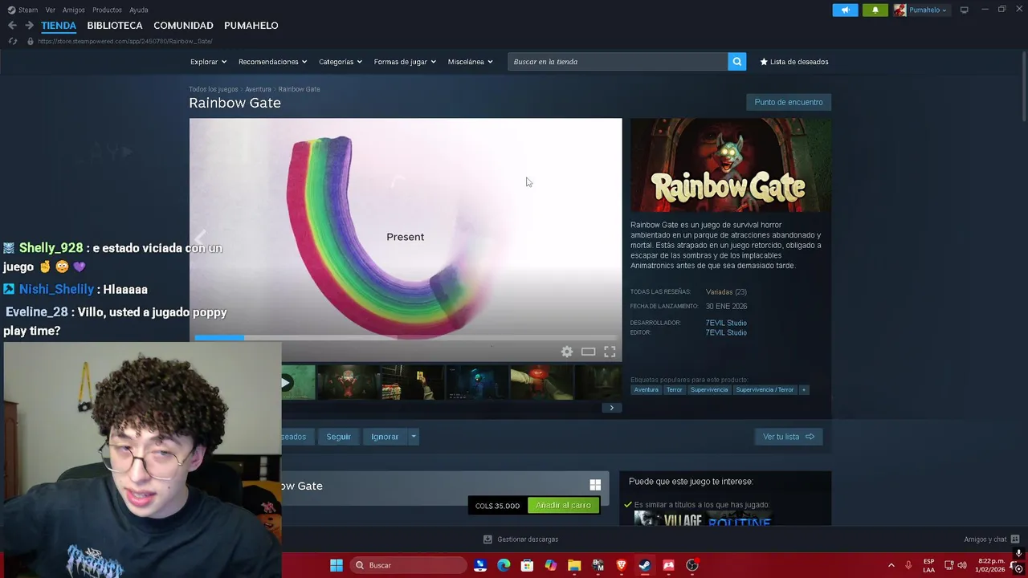Open Microsoft Store from the taskbar

point(527,565)
